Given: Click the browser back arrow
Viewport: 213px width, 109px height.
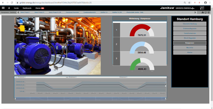Looking at the screenshot, I should coord(3,3).
